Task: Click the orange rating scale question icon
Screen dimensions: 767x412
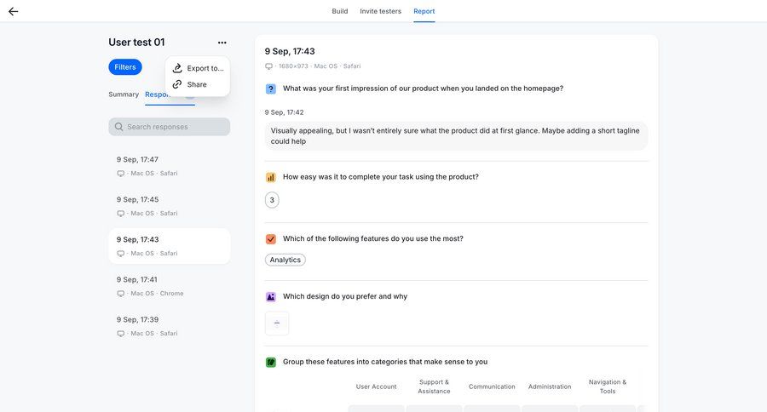Action: tap(271, 177)
